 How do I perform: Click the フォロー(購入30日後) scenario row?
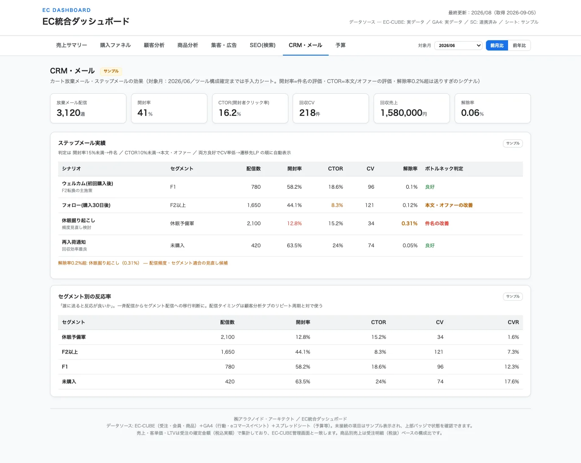[x=290, y=205]
